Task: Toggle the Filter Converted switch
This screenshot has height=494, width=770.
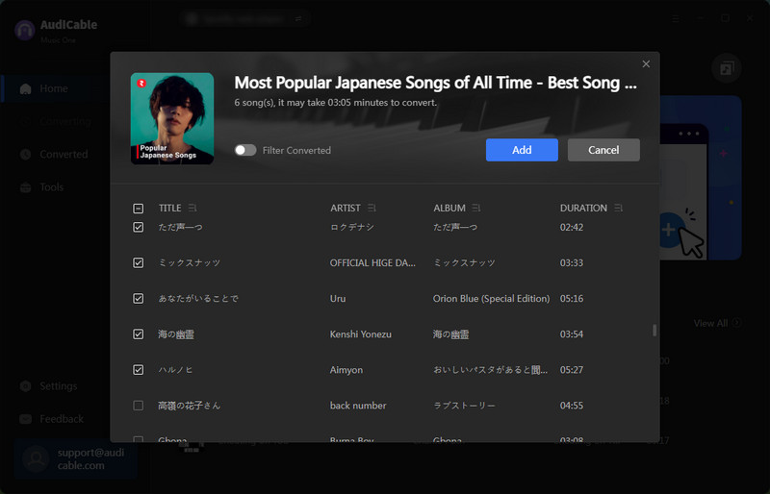Action: click(x=245, y=150)
